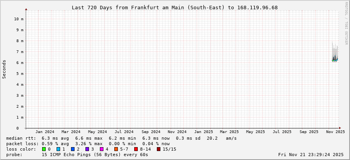
Task: Pick the purple loss swatch for 3
Action: 87,149
